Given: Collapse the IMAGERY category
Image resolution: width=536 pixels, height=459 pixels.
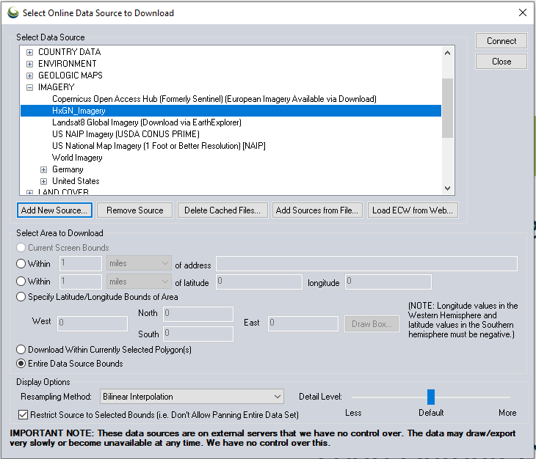Looking at the screenshot, I should (30, 87).
